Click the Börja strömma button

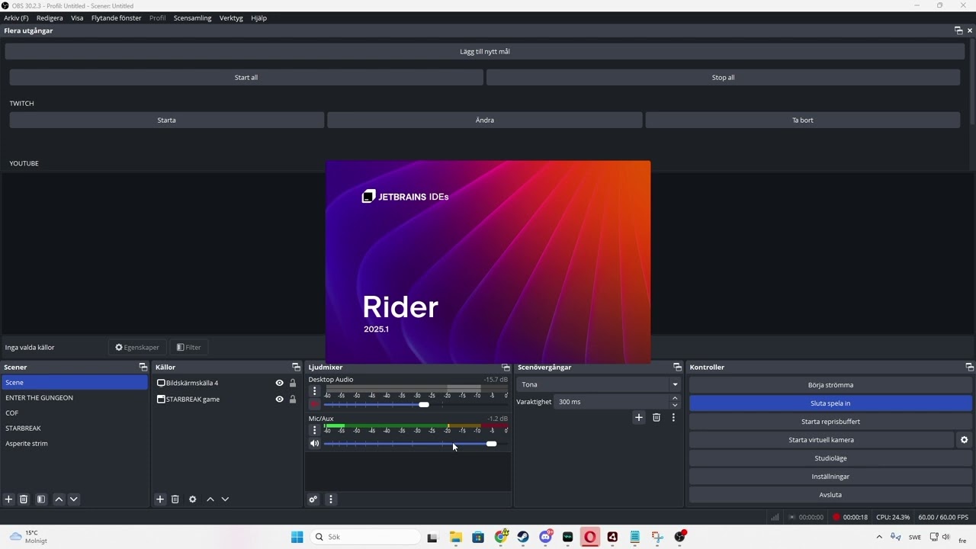[x=830, y=385]
